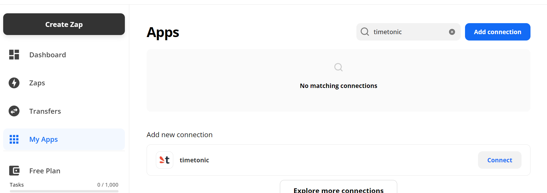Click the Free Plan wallet icon
Image resolution: width=547 pixels, height=193 pixels.
(14, 171)
